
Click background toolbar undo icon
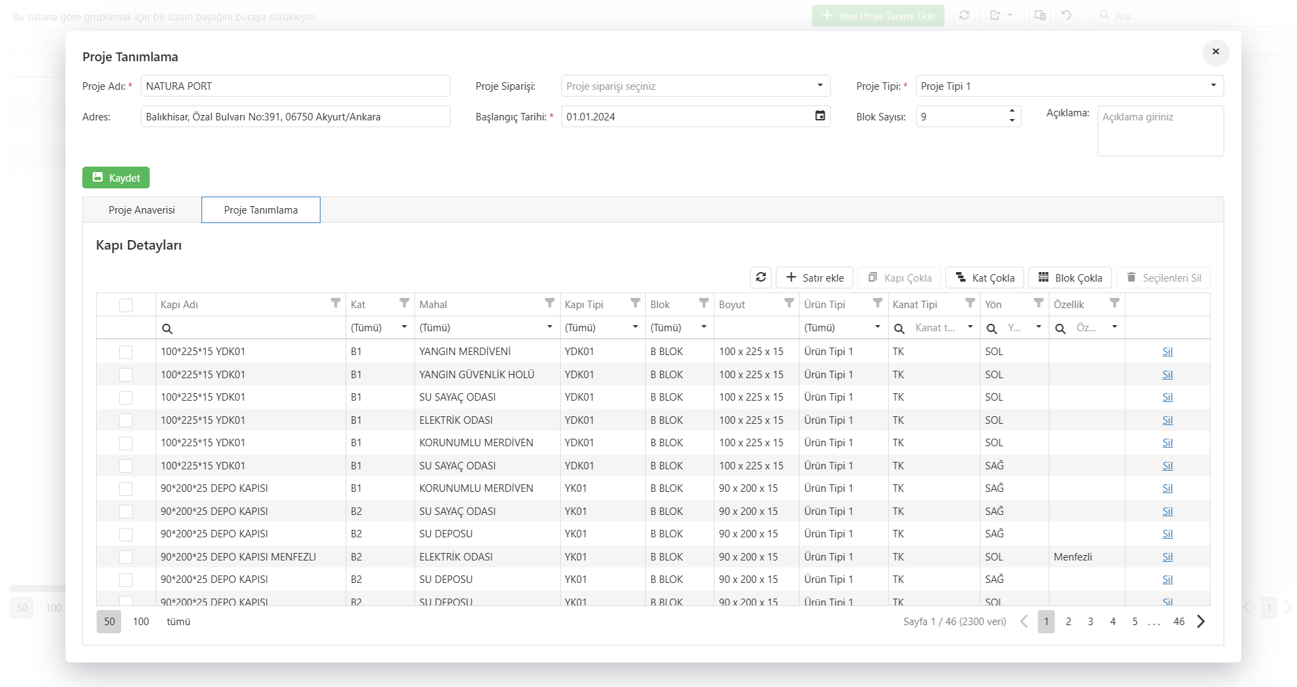tap(1066, 15)
